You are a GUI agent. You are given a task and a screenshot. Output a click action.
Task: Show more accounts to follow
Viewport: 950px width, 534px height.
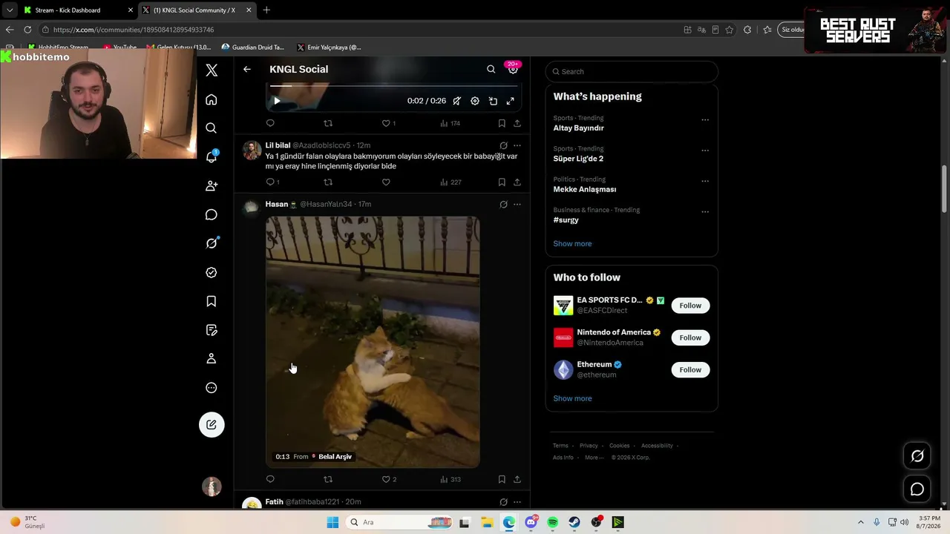tap(572, 398)
